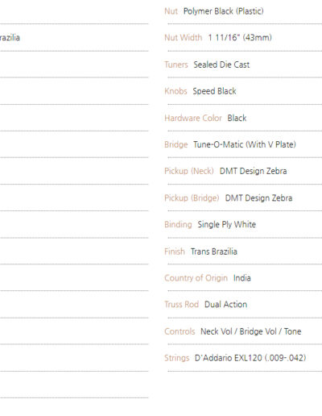This screenshot has width=322, height=416.
Task: Click the Tune-O-Matic (With V Plate) text
Action: coord(245,144)
